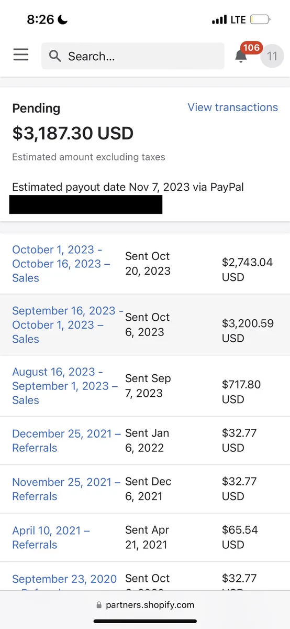Tap the partners.shopify.com address bar
The height and width of the screenshot is (629, 290).
pyautogui.click(x=145, y=605)
